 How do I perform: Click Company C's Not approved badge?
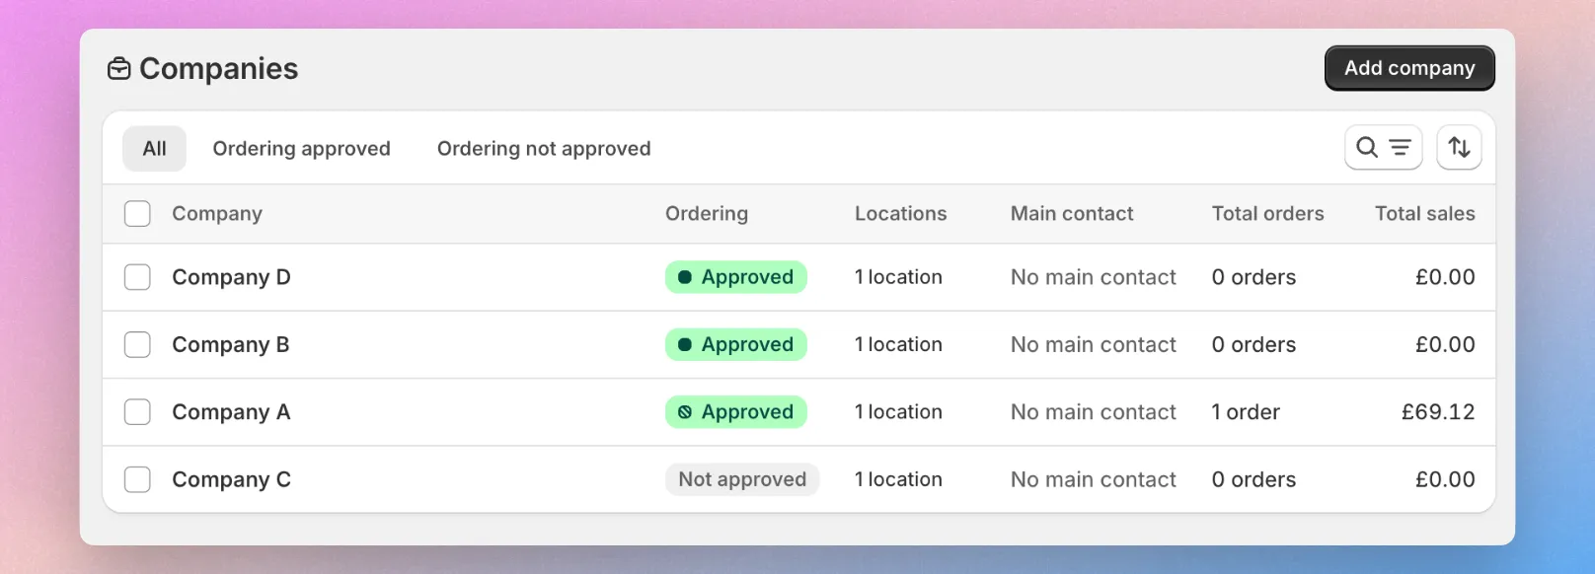pos(742,479)
